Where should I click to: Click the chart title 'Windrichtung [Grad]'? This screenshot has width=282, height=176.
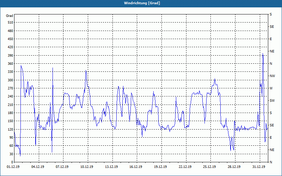pos(142,3)
